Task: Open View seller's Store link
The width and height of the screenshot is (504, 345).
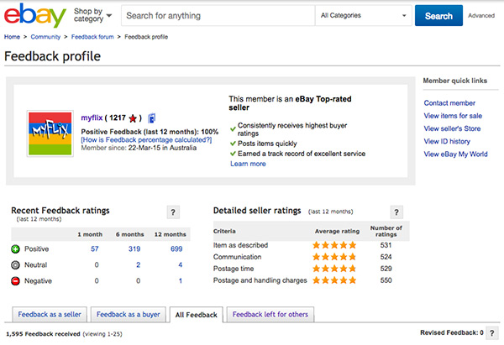Action: point(452,128)
